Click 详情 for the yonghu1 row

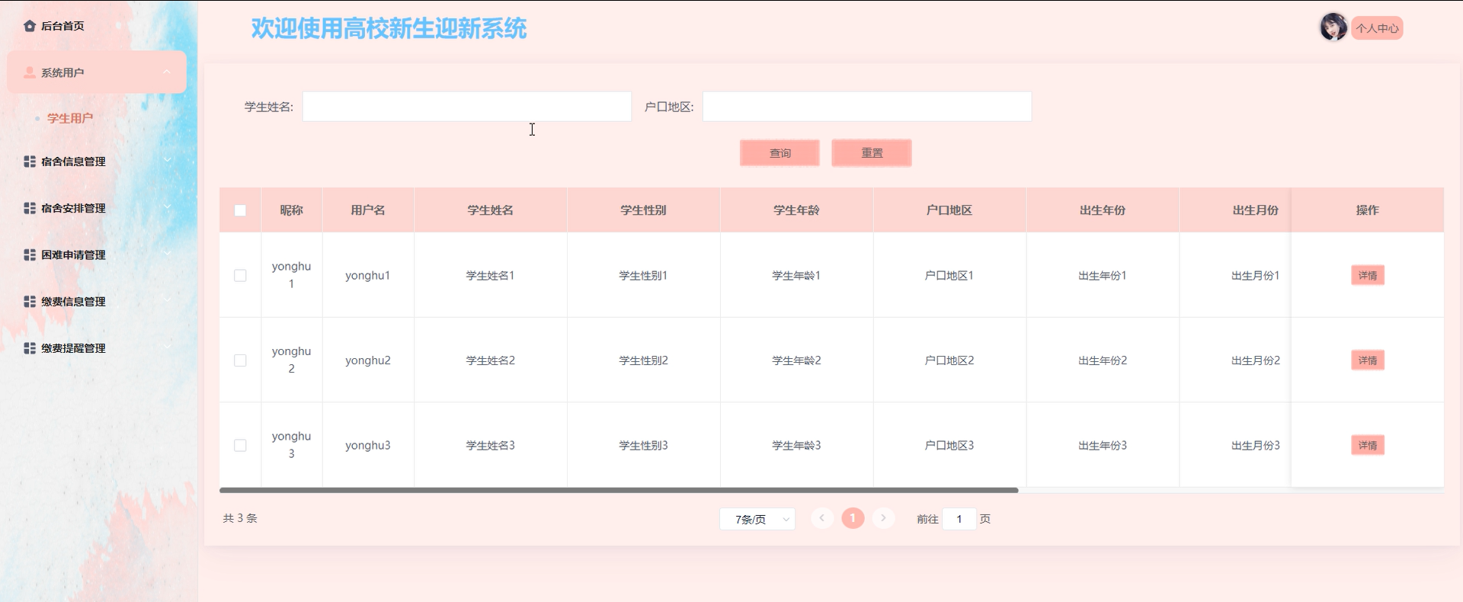pos(1368,275)
